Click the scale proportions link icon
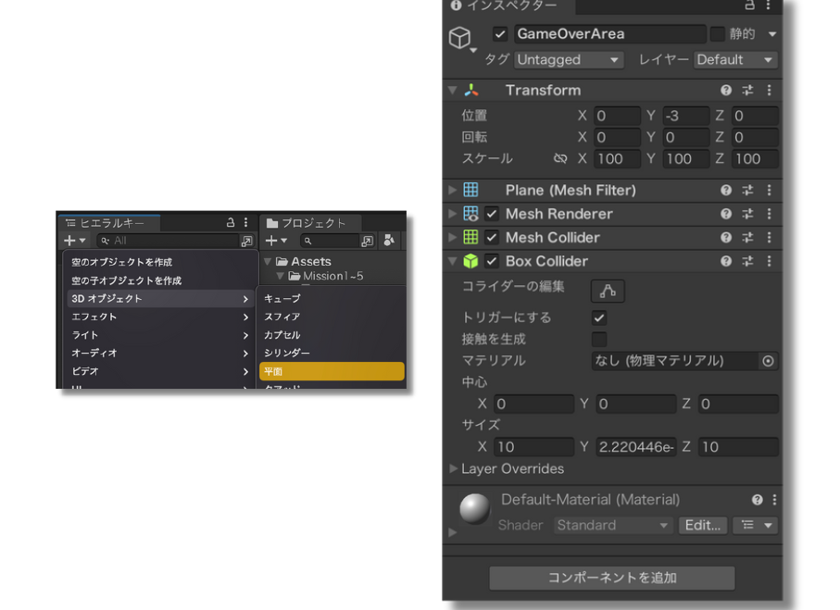This screenshot has height=610, width=840. click(559, 158)
